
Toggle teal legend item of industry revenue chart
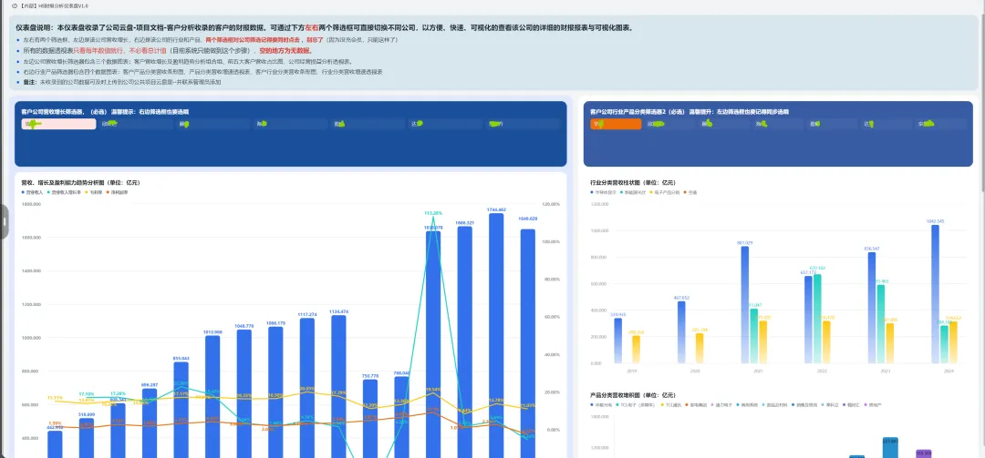[635, 191]
